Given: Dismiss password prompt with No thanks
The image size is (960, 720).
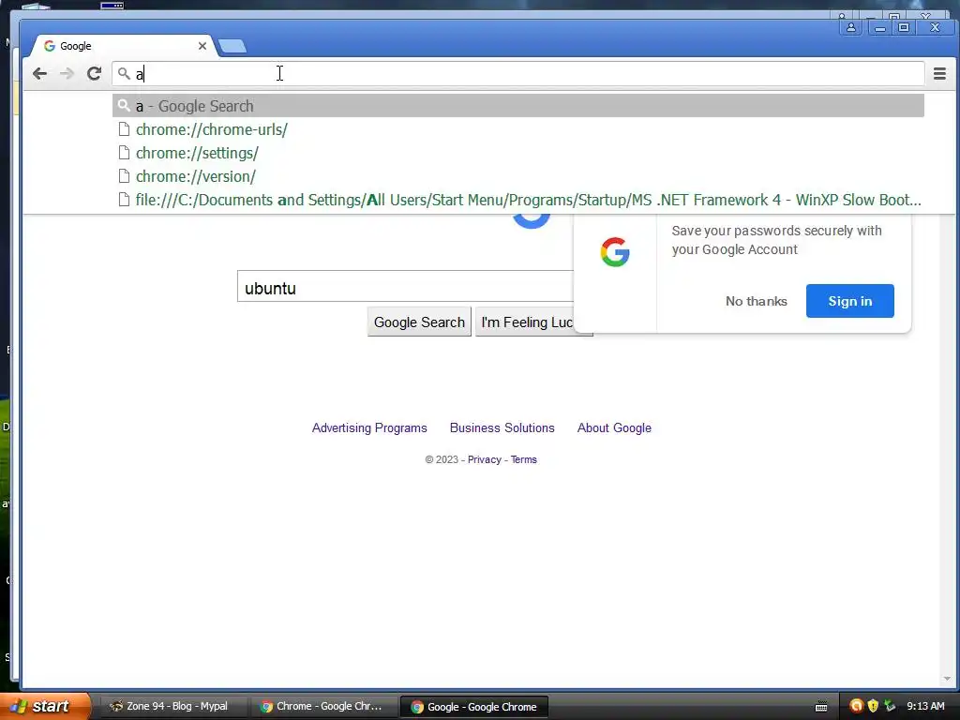Looking at the screenshot, I should coord(757,301).
